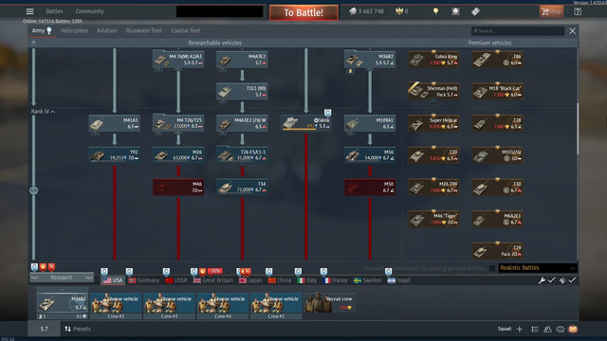Expand the M4 T26/T25 group
The image size is (607, 341).
(178, 123)
